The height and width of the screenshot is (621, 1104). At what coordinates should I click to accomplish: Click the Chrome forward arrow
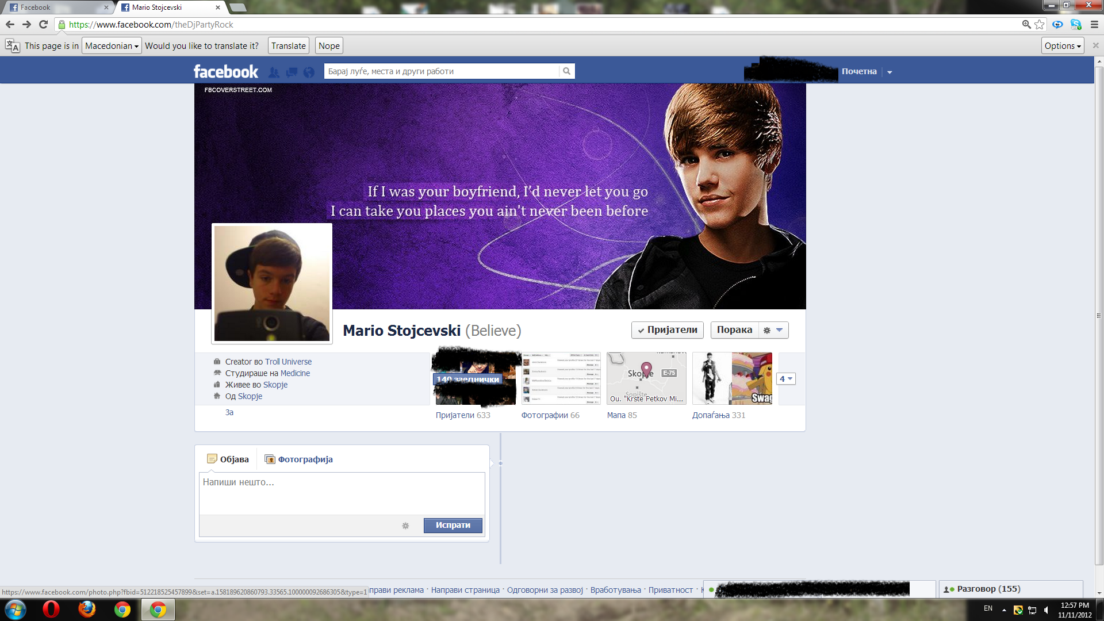[x=26, y=24]
